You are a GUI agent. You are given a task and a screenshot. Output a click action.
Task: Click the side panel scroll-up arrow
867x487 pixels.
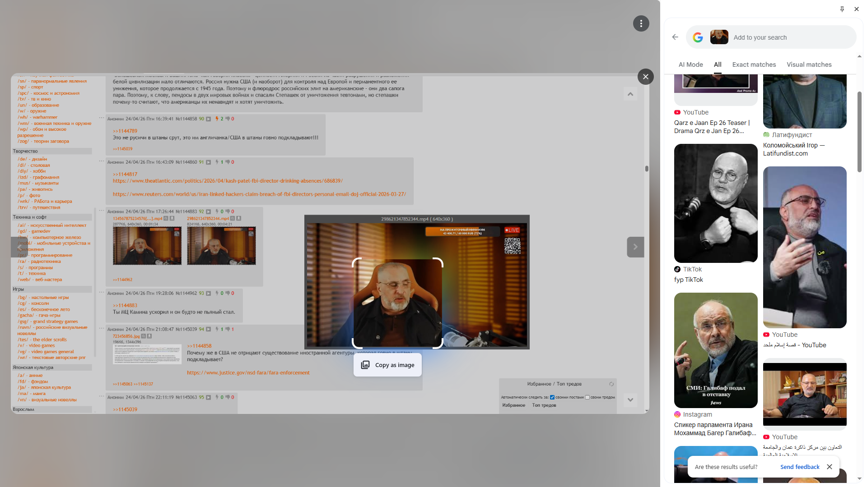point(859,56)
